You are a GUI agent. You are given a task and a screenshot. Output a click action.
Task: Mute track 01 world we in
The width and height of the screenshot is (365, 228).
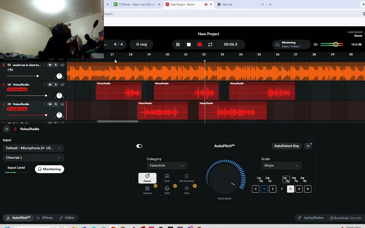tap(50, 65)
